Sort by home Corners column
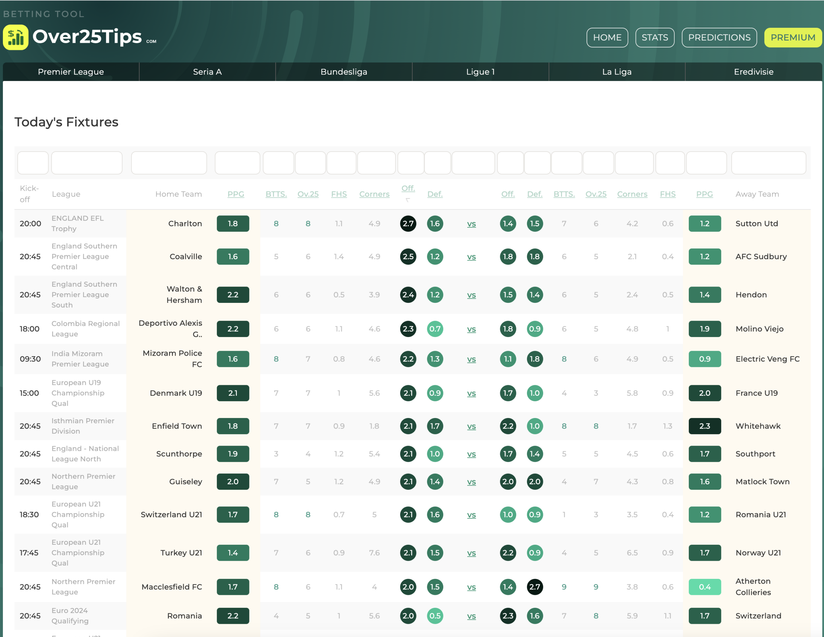824x637 pixels. pyautogui.click(x=374, y=194)
